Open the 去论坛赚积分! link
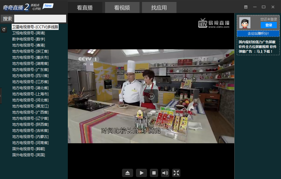 point(258,34)
